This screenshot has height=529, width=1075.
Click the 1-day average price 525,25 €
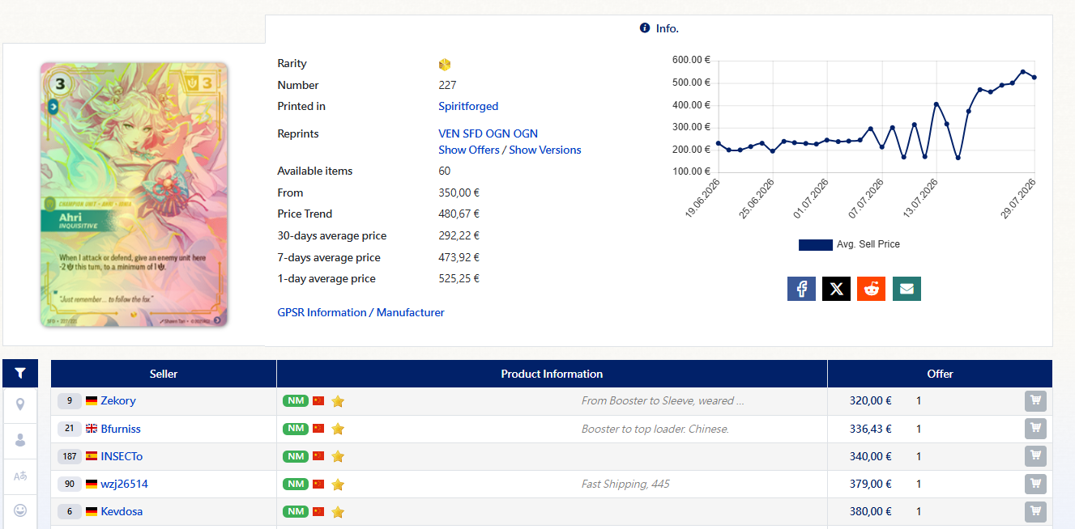[459, 278]
